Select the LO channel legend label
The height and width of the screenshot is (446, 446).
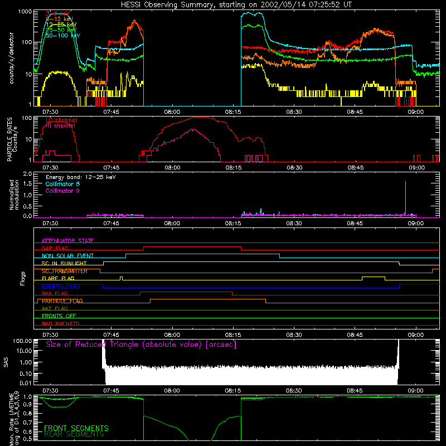(61, 120)
